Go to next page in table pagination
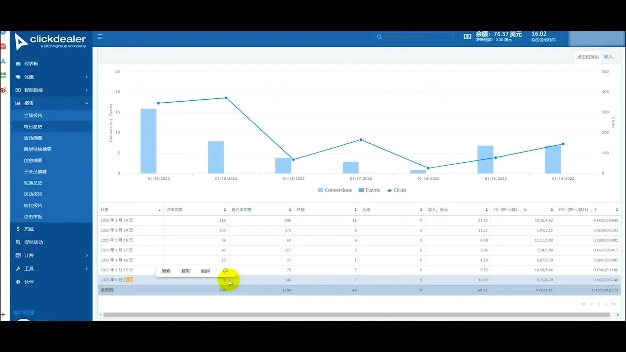This screenshot has height=352, width=626. (x=605, y=304)
